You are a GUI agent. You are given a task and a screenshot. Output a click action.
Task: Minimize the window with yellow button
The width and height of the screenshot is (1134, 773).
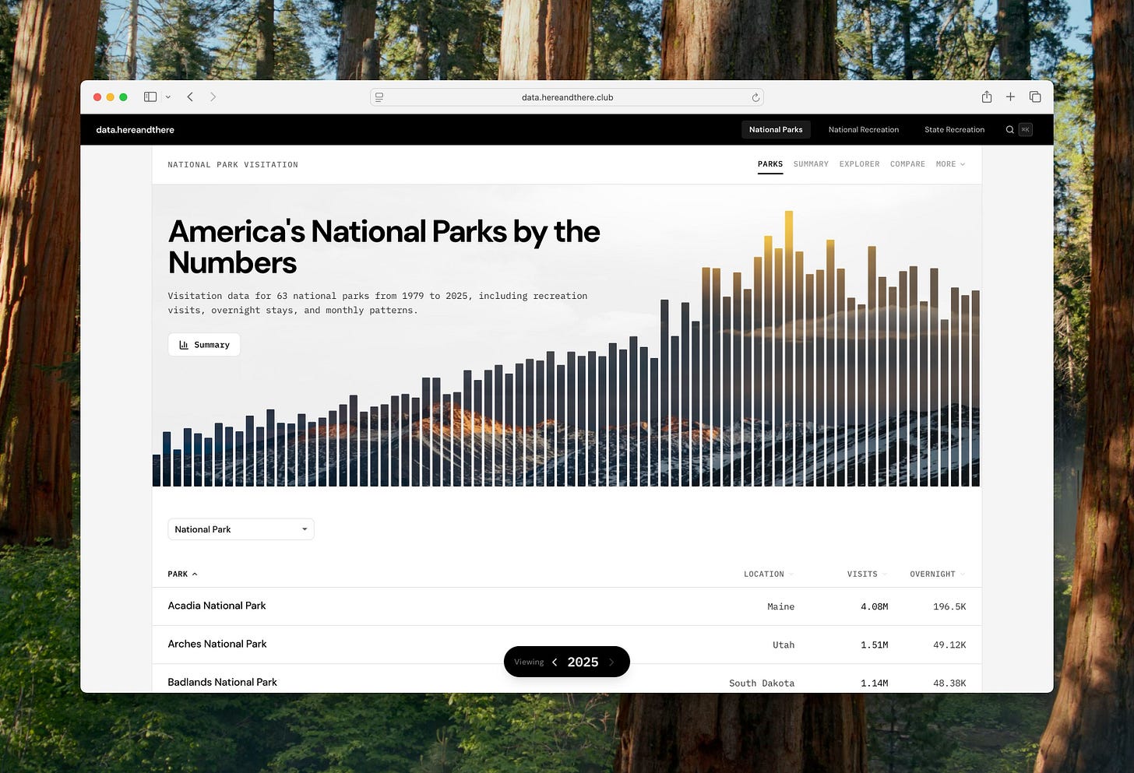point(111,97)
